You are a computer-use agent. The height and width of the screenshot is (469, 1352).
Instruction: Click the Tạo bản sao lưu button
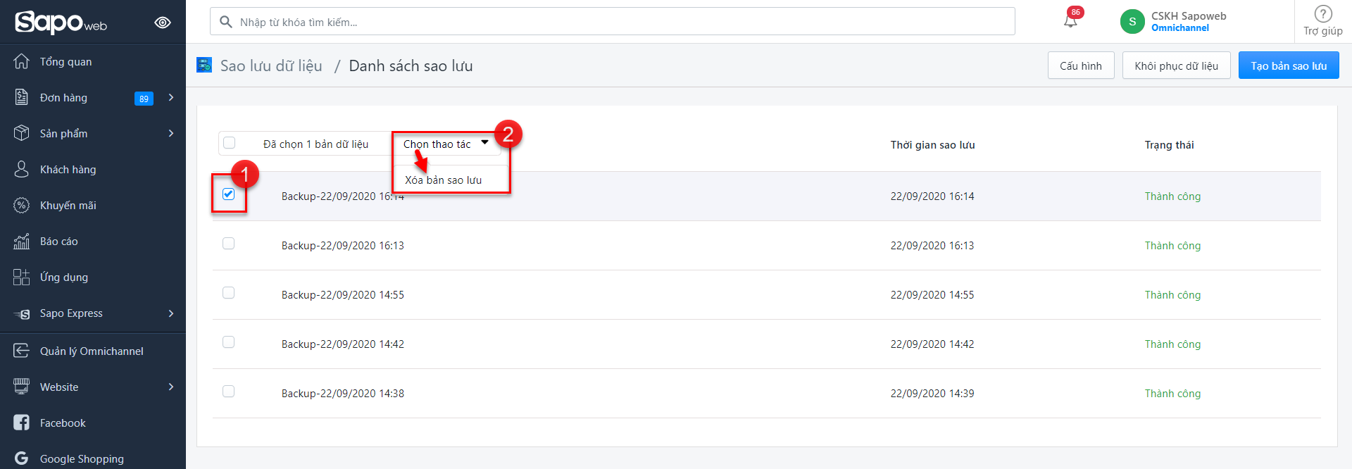(x=1288, y=65)
